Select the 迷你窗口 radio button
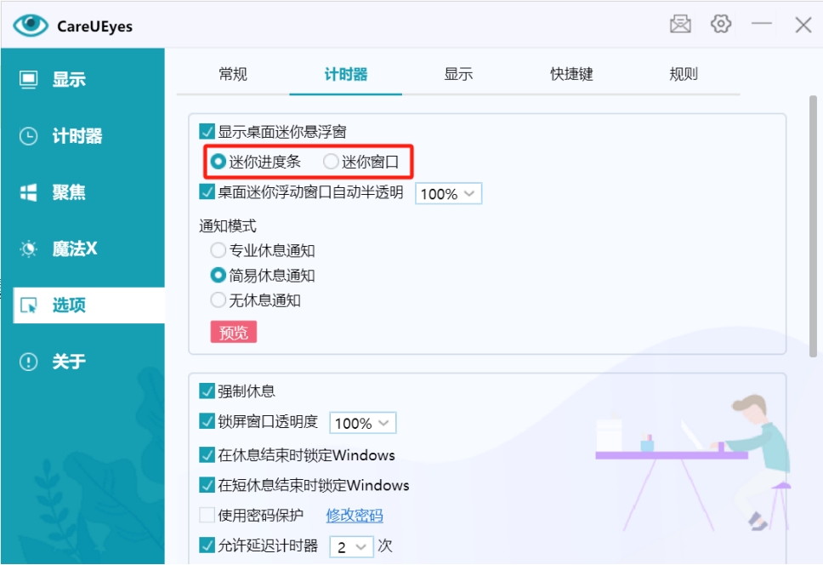The width and height of the screenshot is (823, 565). click(x=331, y=161)
